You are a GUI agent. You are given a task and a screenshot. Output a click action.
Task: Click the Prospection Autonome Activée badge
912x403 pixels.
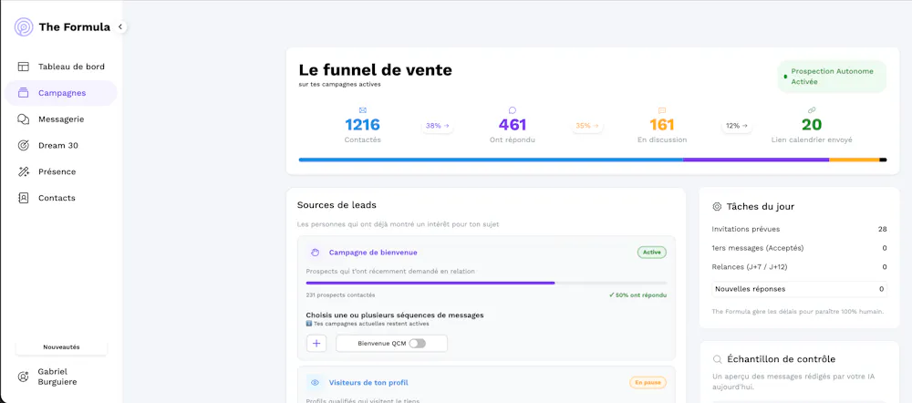tap(832, 77)
